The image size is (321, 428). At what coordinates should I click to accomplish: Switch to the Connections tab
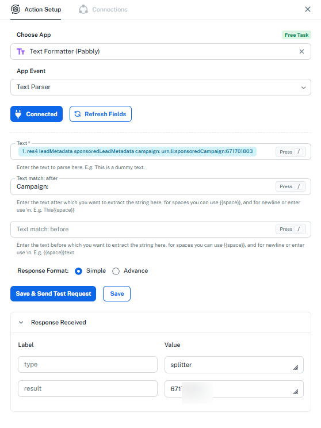[x=103, y=10]
